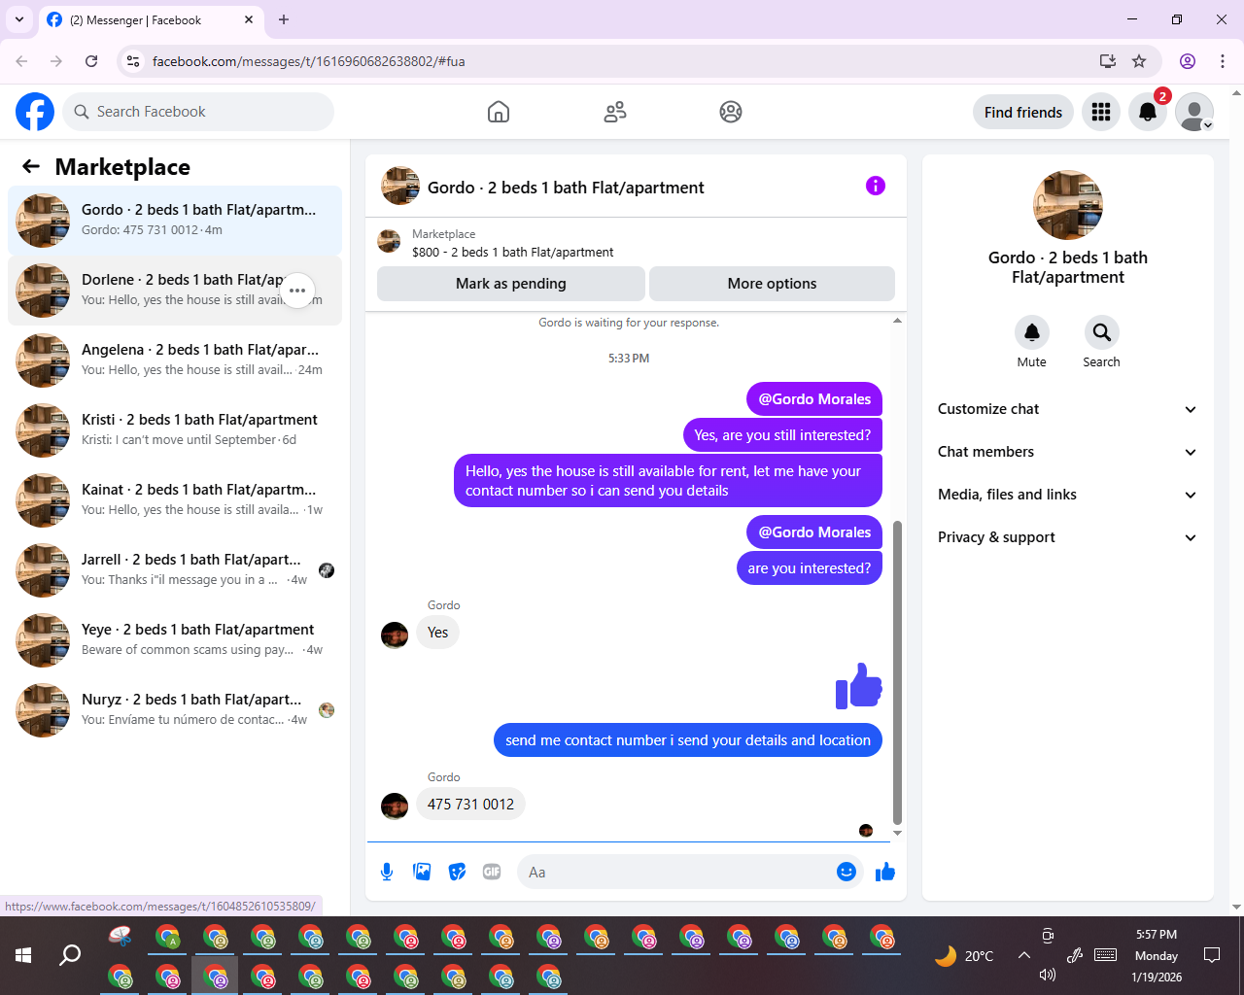Open the Facebook logo home link
Viewport: 1244px width, 995px height.
click(35, 112)
